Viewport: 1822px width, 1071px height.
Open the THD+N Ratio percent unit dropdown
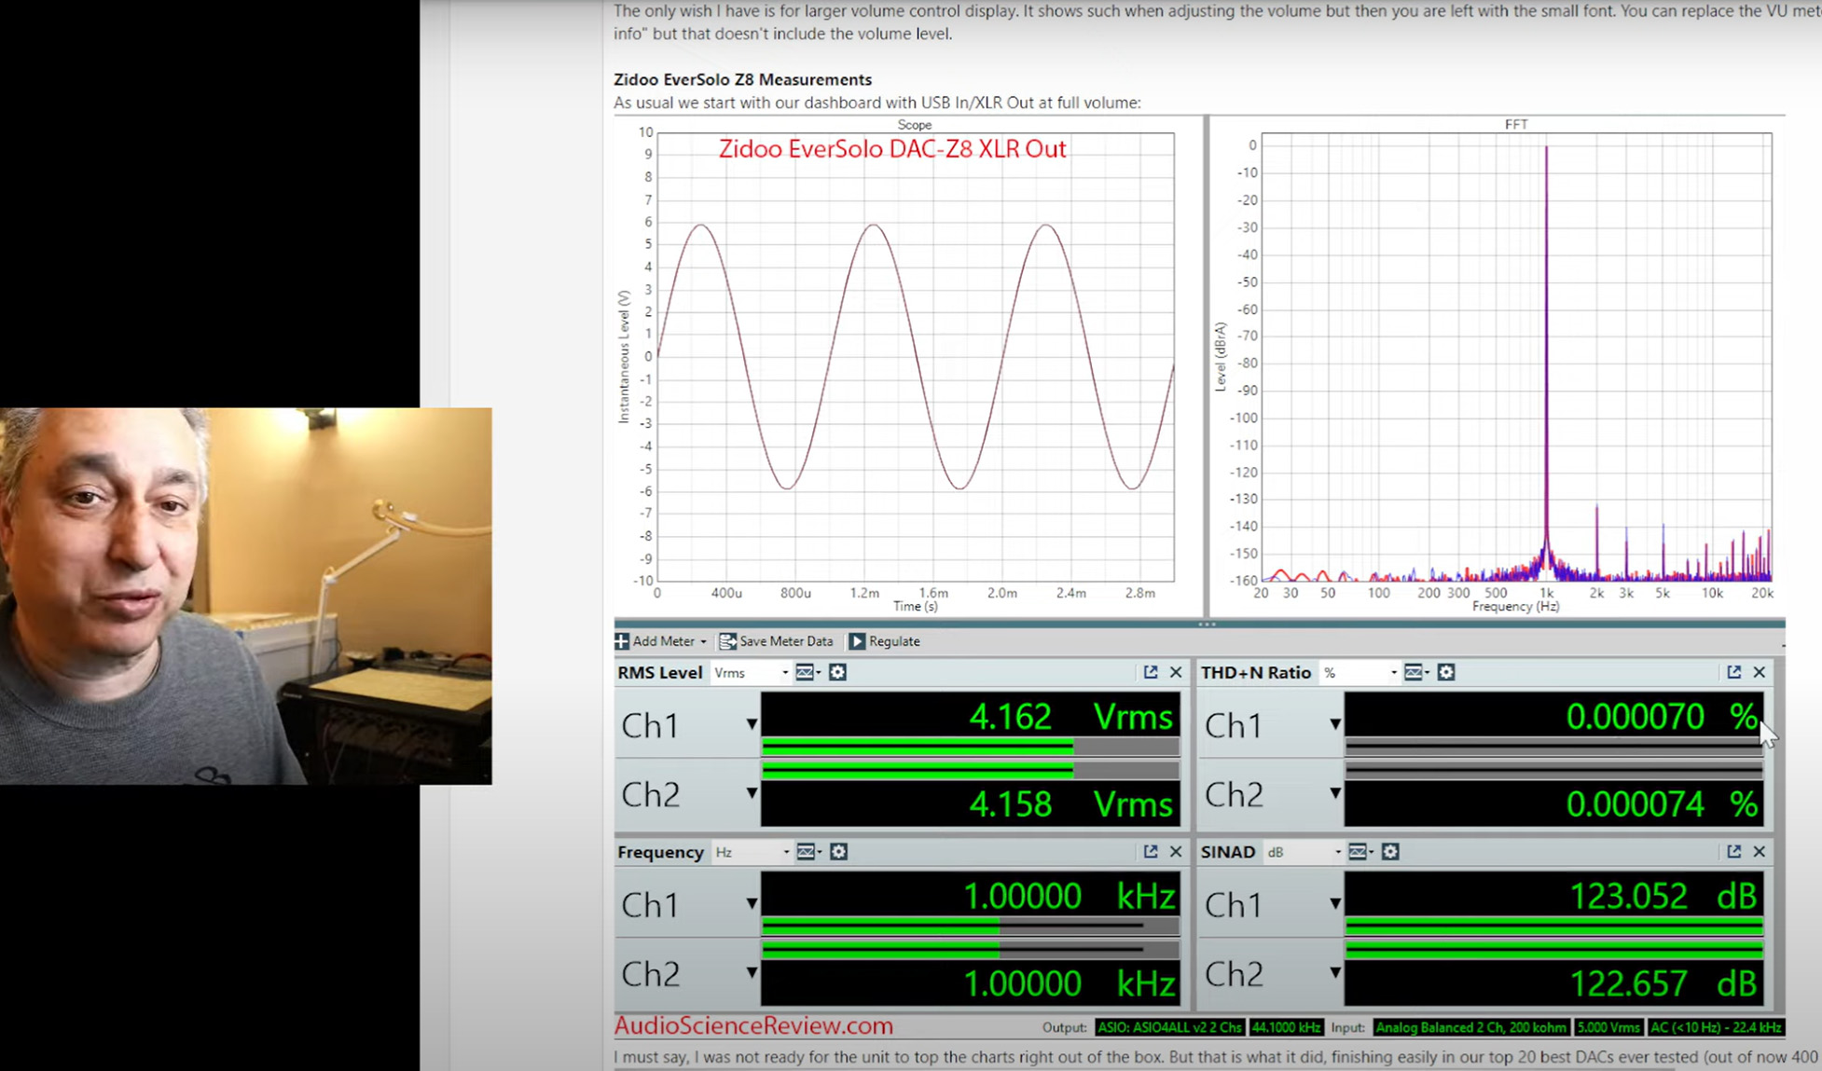pyautogui.click(x=1360, y=673)
